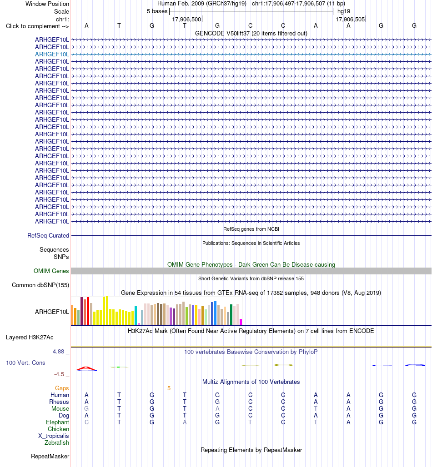Screen dimensions: 432x467
Task: Select the Common dbSNP(155) track label
Action: 40,285
